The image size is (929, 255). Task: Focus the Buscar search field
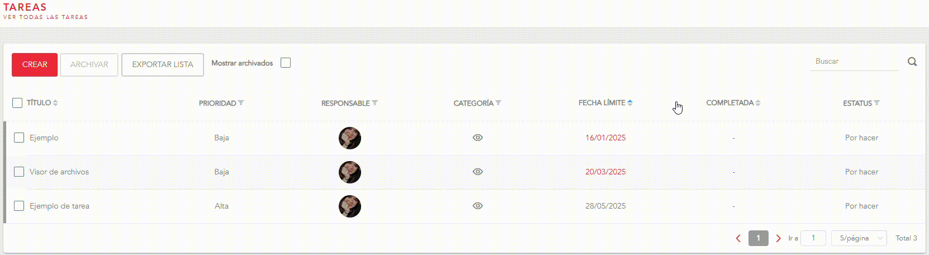pos(854,62)
